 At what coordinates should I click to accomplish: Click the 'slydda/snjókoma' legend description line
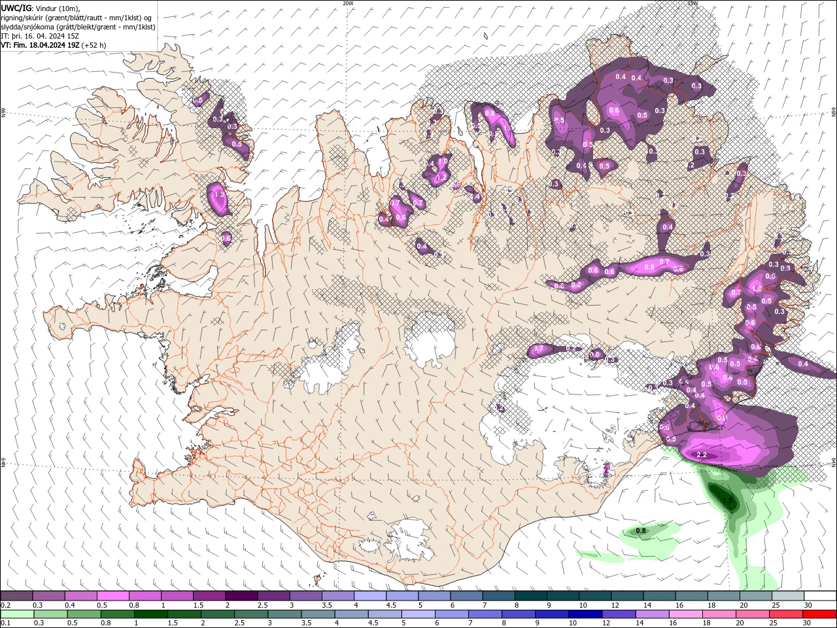click(78, 27)
